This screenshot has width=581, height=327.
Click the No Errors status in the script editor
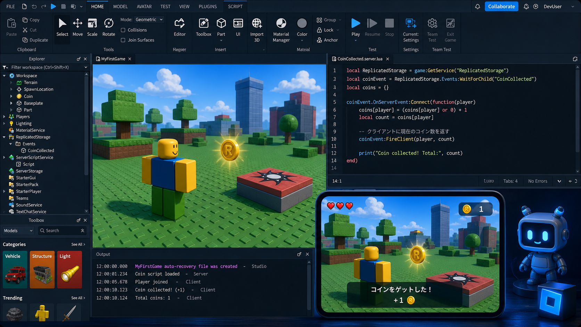538,181
